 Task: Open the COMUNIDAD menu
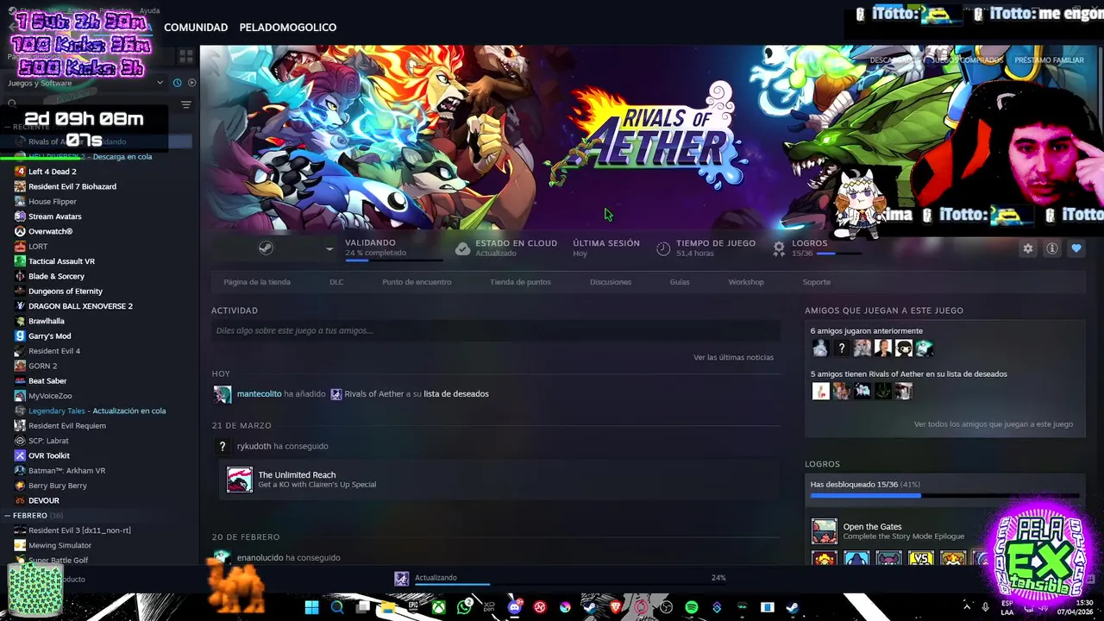tap(196, 28)
